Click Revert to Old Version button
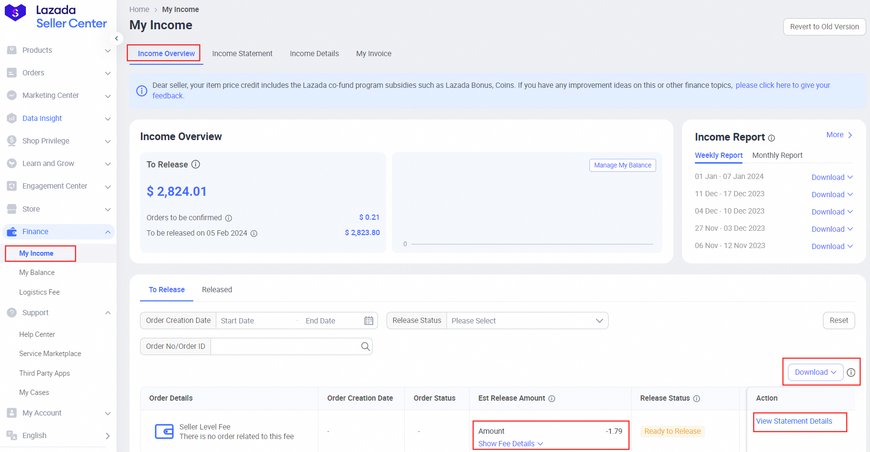The height and width of the screenshot is (452, 870). click(x=824, y=27)
